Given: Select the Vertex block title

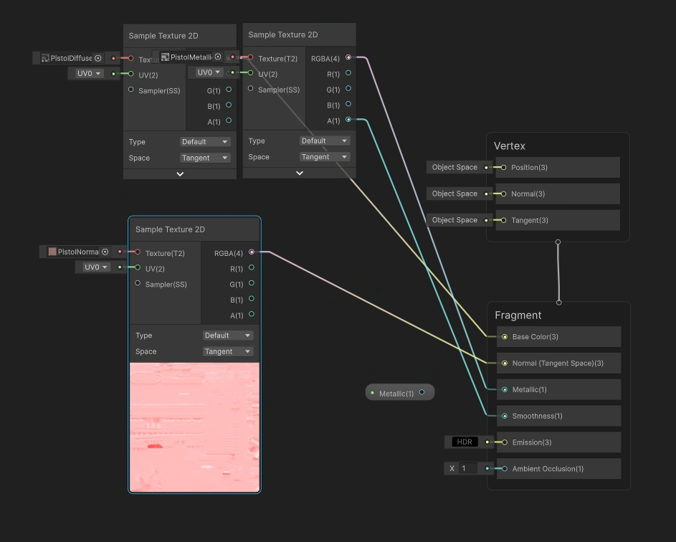Looking at the screenshot, I should [x=510, y=146].
